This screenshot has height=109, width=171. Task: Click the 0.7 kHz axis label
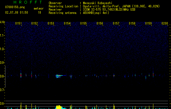click(2, 90)
